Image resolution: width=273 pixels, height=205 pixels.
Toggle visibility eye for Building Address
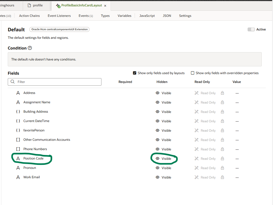(157, 112)
